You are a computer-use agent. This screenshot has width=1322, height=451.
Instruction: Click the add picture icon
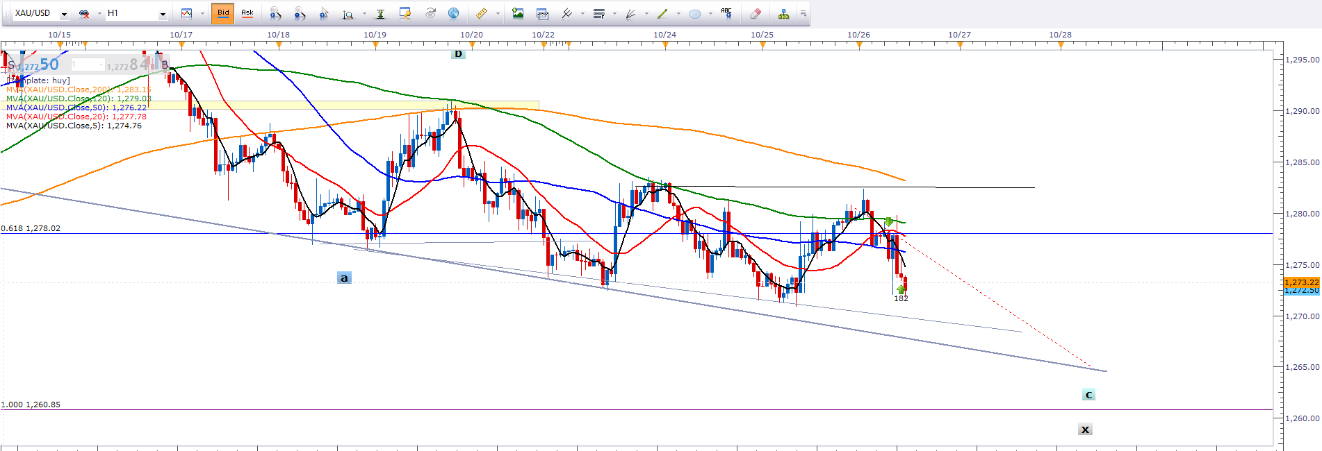pos(518,13)
